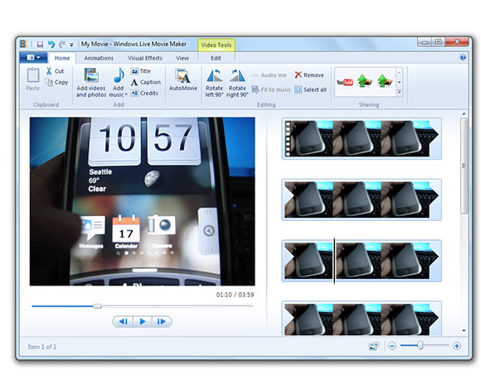Viewport: 481px width, 389px height.
Task: Expand the Sharing gallery more options
Action: tap(400, 92)
